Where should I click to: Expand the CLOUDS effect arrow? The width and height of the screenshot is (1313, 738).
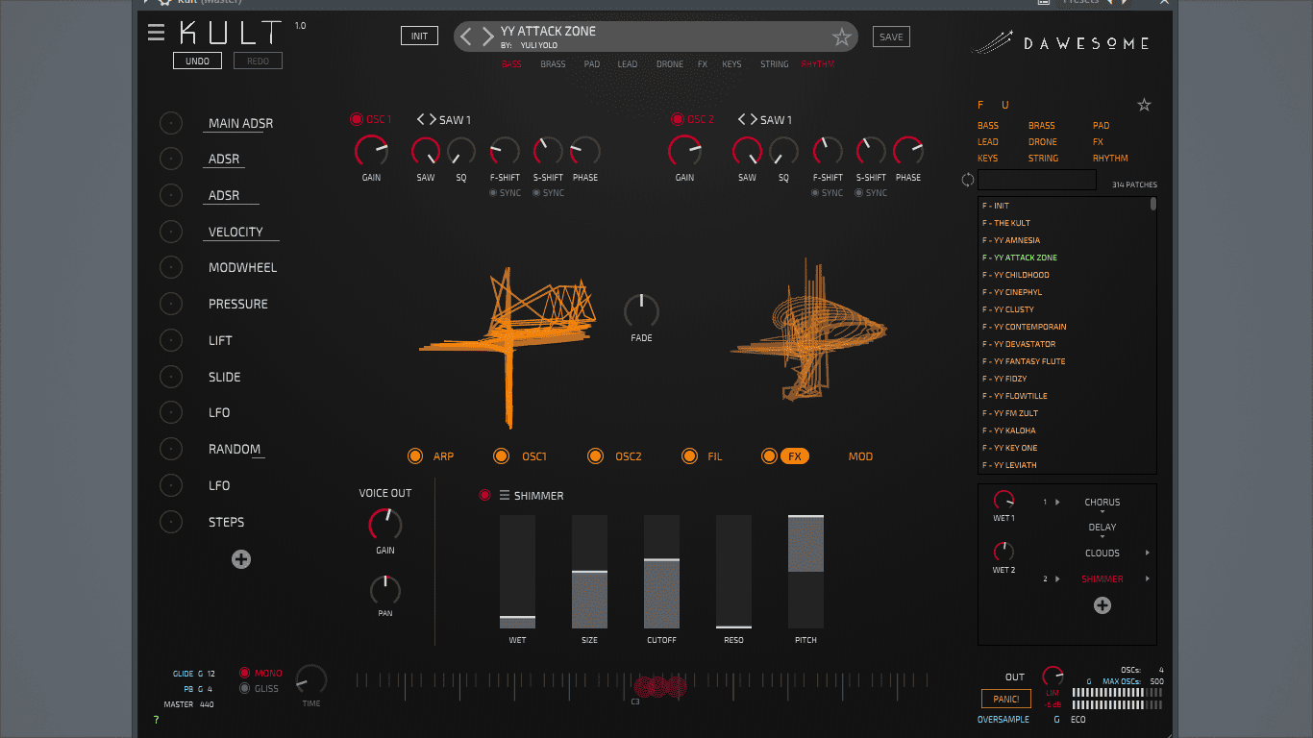coord(1148,553)
